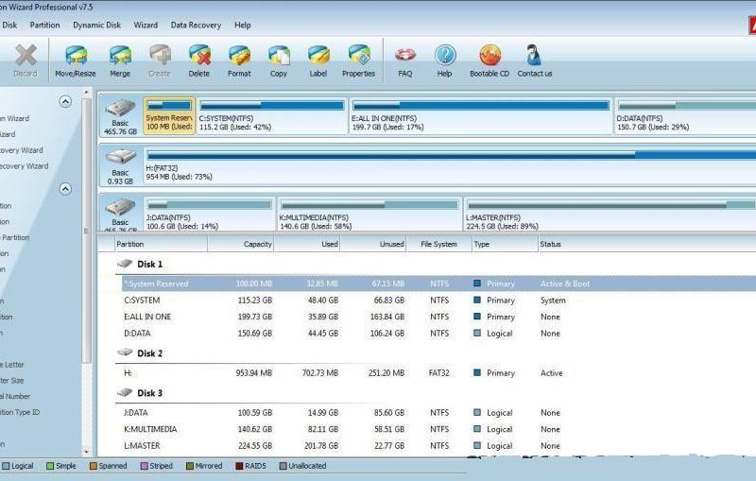Select the 465.76 GB Basic disk icon
The height and width of the screenshot is (481, 756).
click(x=120, y=109)
